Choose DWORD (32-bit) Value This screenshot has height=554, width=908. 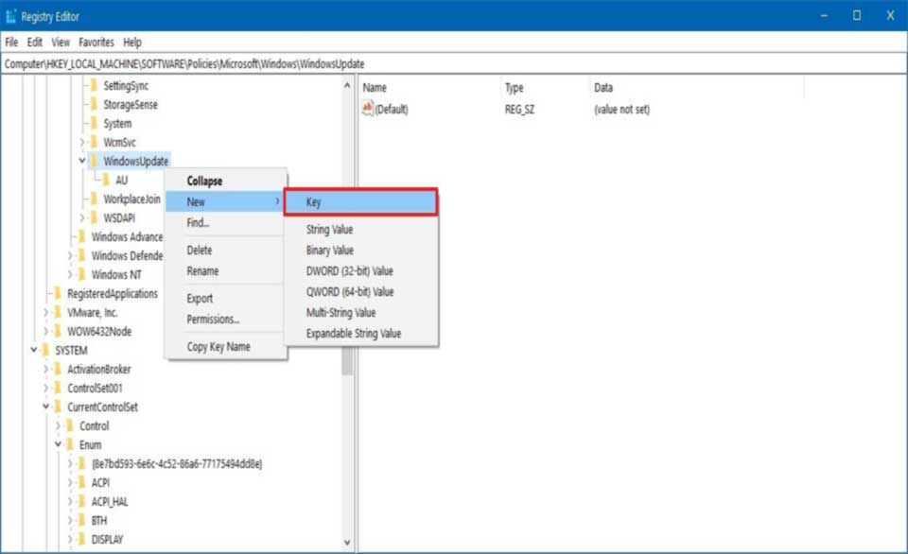360,271
